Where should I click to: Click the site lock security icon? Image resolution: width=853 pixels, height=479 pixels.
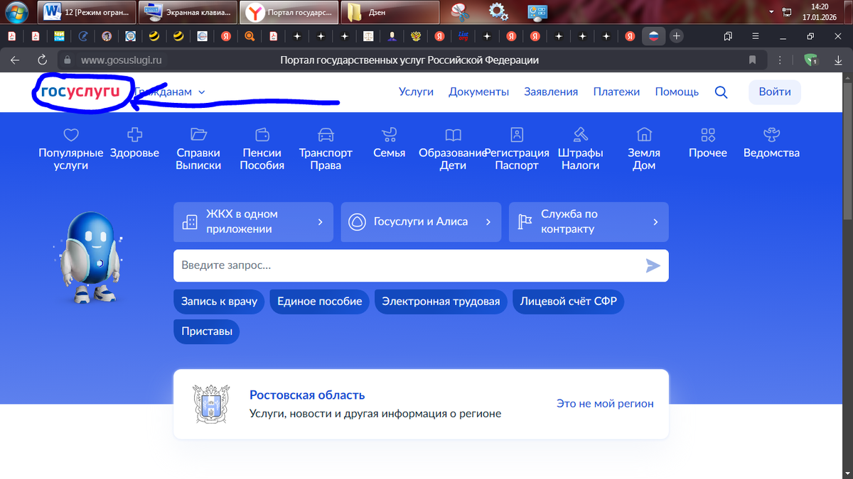pos(68,60)
